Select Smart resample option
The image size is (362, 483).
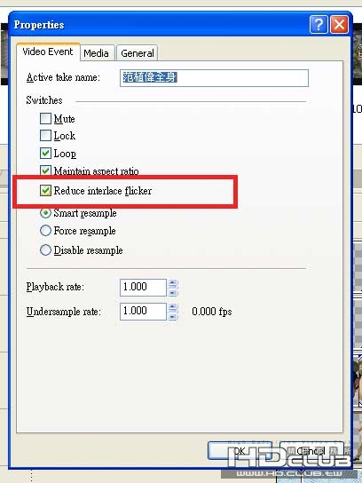coord(45,213)
